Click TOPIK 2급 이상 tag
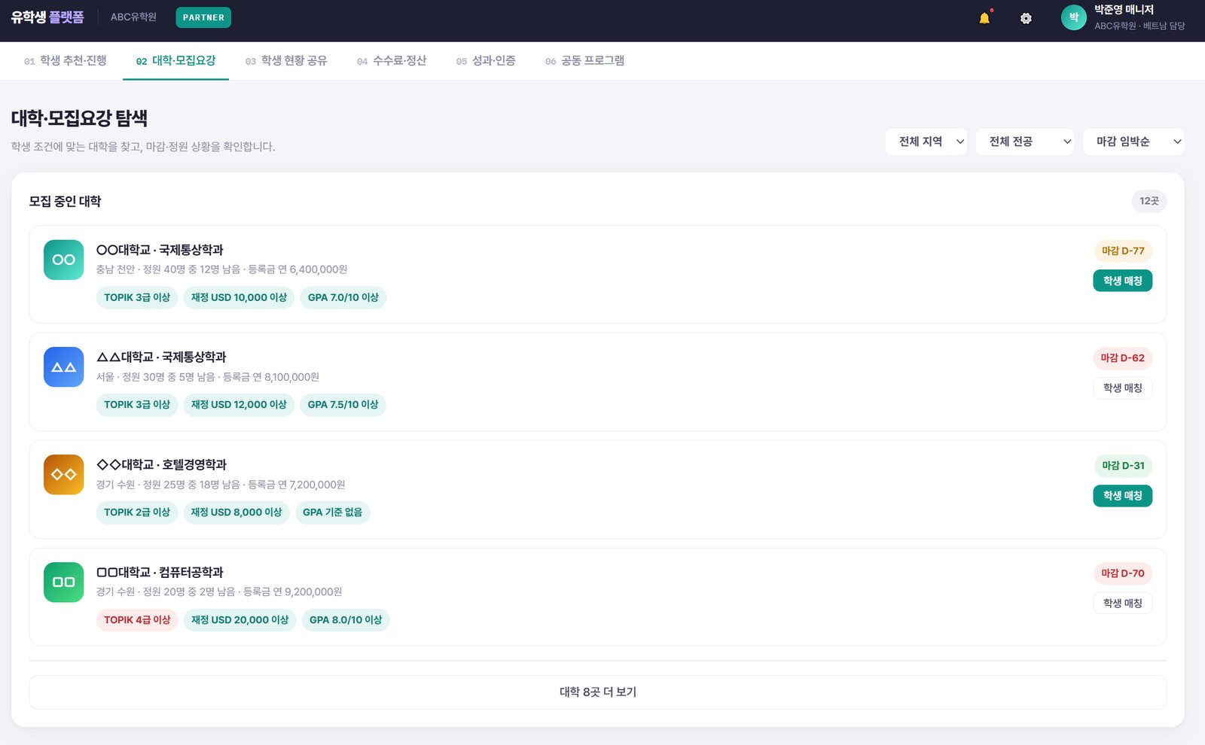Screen dimensions: 1205x745 (x=137, y=512)
